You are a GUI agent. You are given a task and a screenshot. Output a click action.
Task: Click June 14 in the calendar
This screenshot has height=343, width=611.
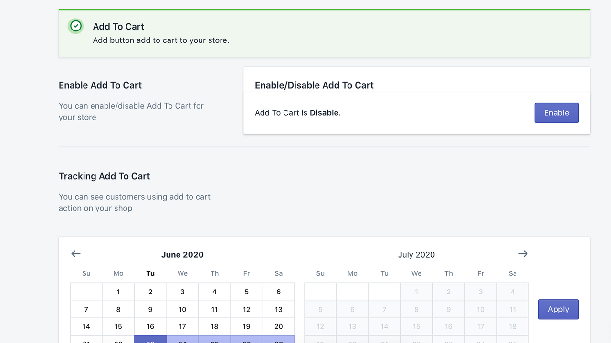86,327
